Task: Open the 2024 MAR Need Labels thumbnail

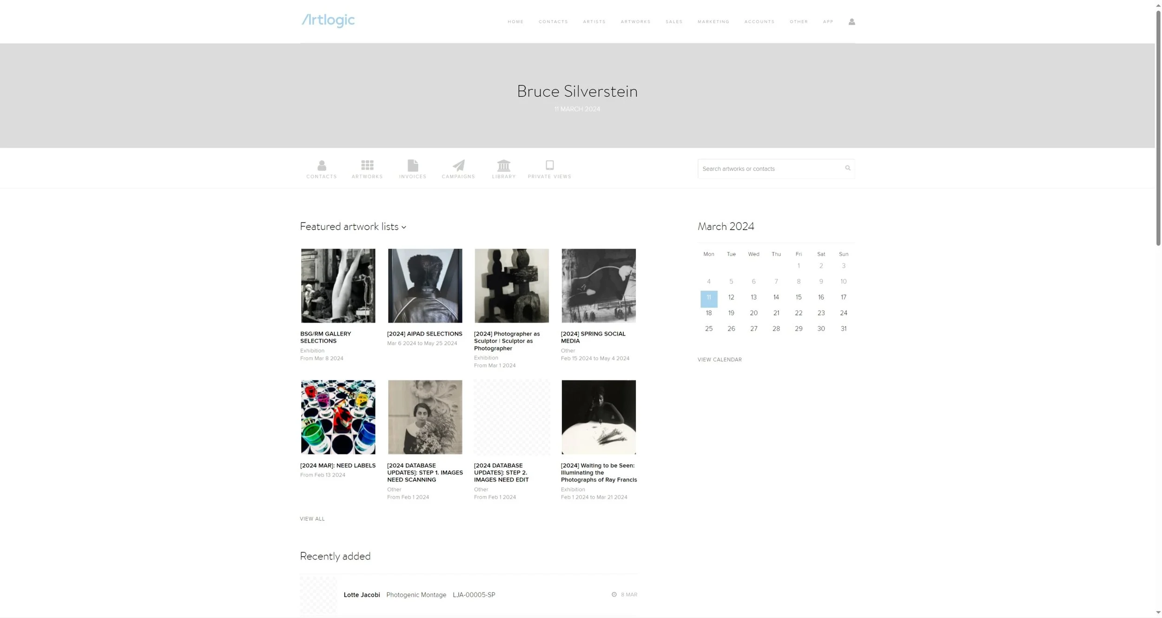Action: tap(338, 417)
